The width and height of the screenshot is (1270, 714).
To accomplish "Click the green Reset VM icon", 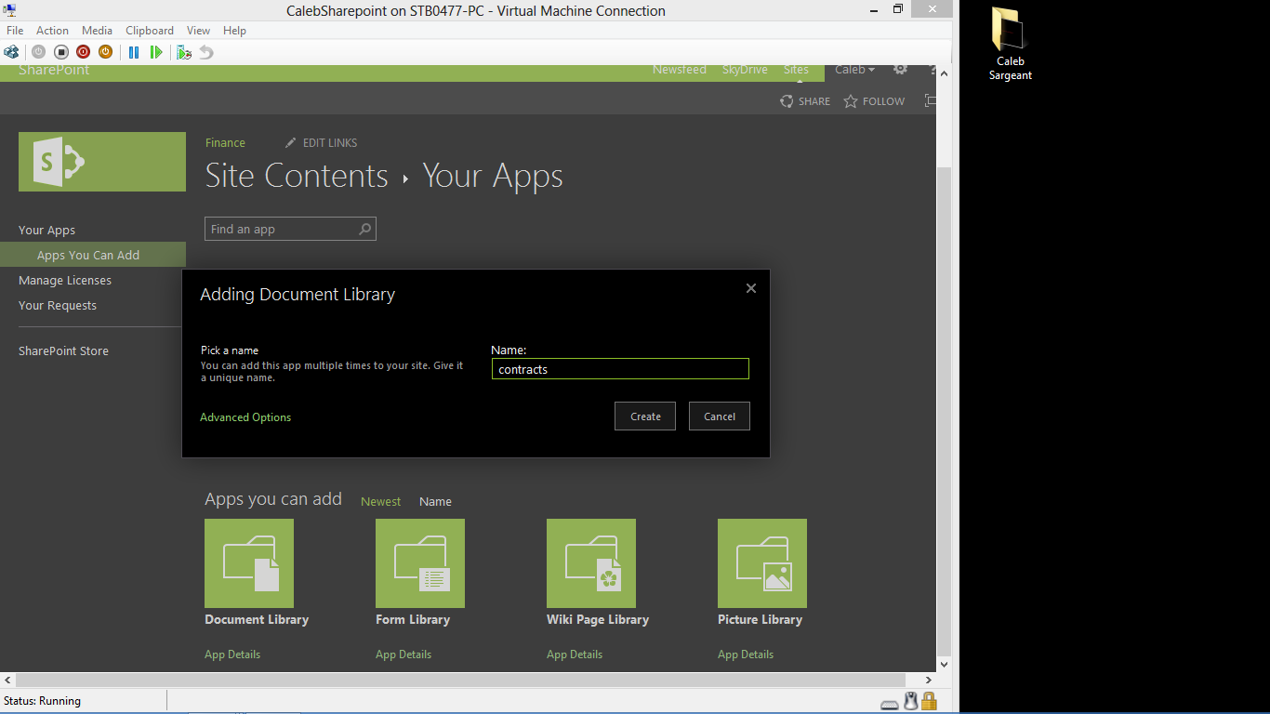I will pos(156,52).
